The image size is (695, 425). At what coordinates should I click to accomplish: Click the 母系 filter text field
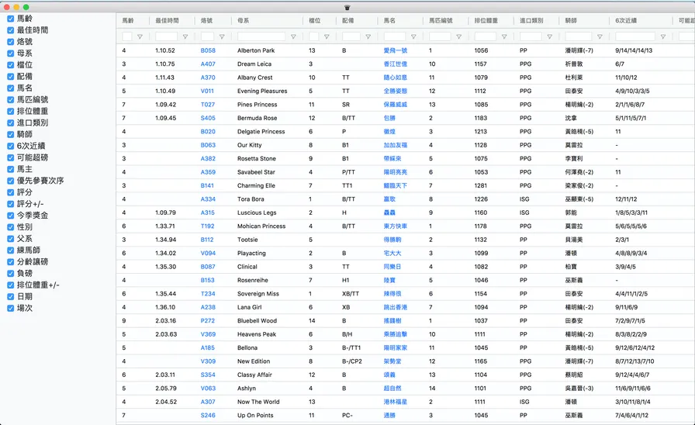[x=261, y=36]
